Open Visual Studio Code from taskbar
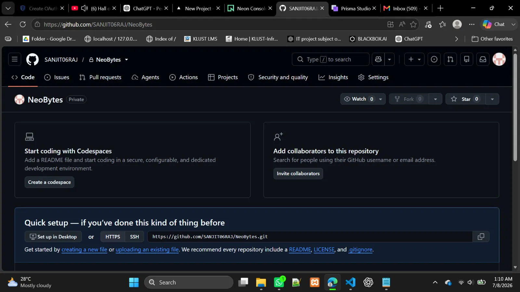Image resolution: width=520 pixels, height=292 pixels. point(350,282)
